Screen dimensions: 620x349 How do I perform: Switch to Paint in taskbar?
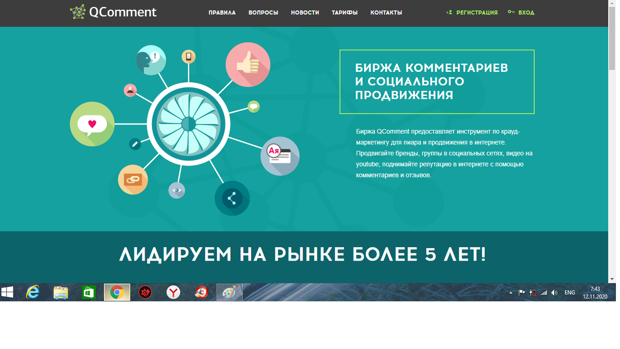pos(229,293)
